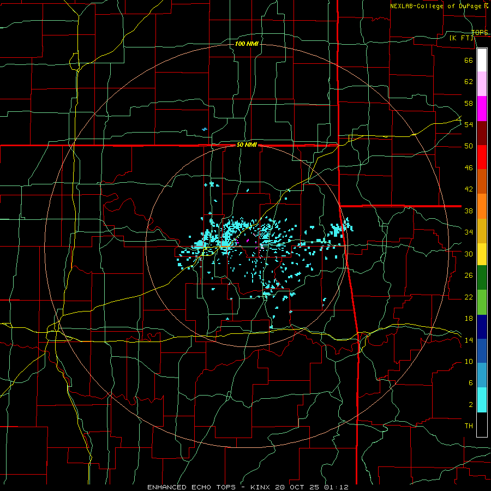Image resolution: width=491 pixels, height=491 pixels.
Task: Select the dark green legend swatch
Action: point(482,278)
